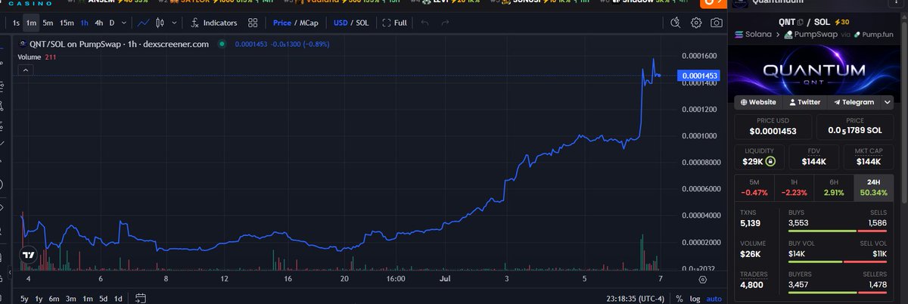Viewport: 908px width, 304px height.
Task: Set chart range to 6m
Action: point(54,298)
